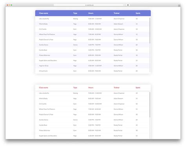Click the reload icon in address bar
The image size is (186, 147).
(x=124, y=5)
